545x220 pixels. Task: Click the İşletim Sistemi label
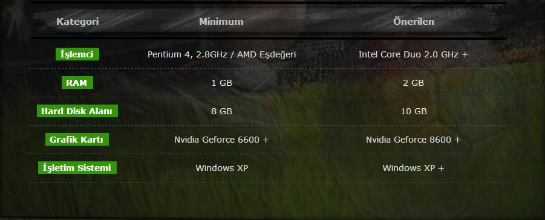click(x=77, y=168)
